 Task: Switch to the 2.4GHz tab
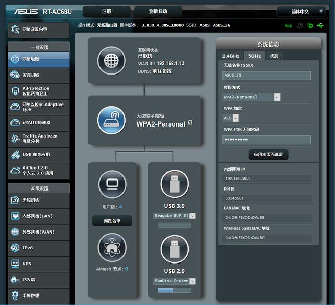point(231,56)
